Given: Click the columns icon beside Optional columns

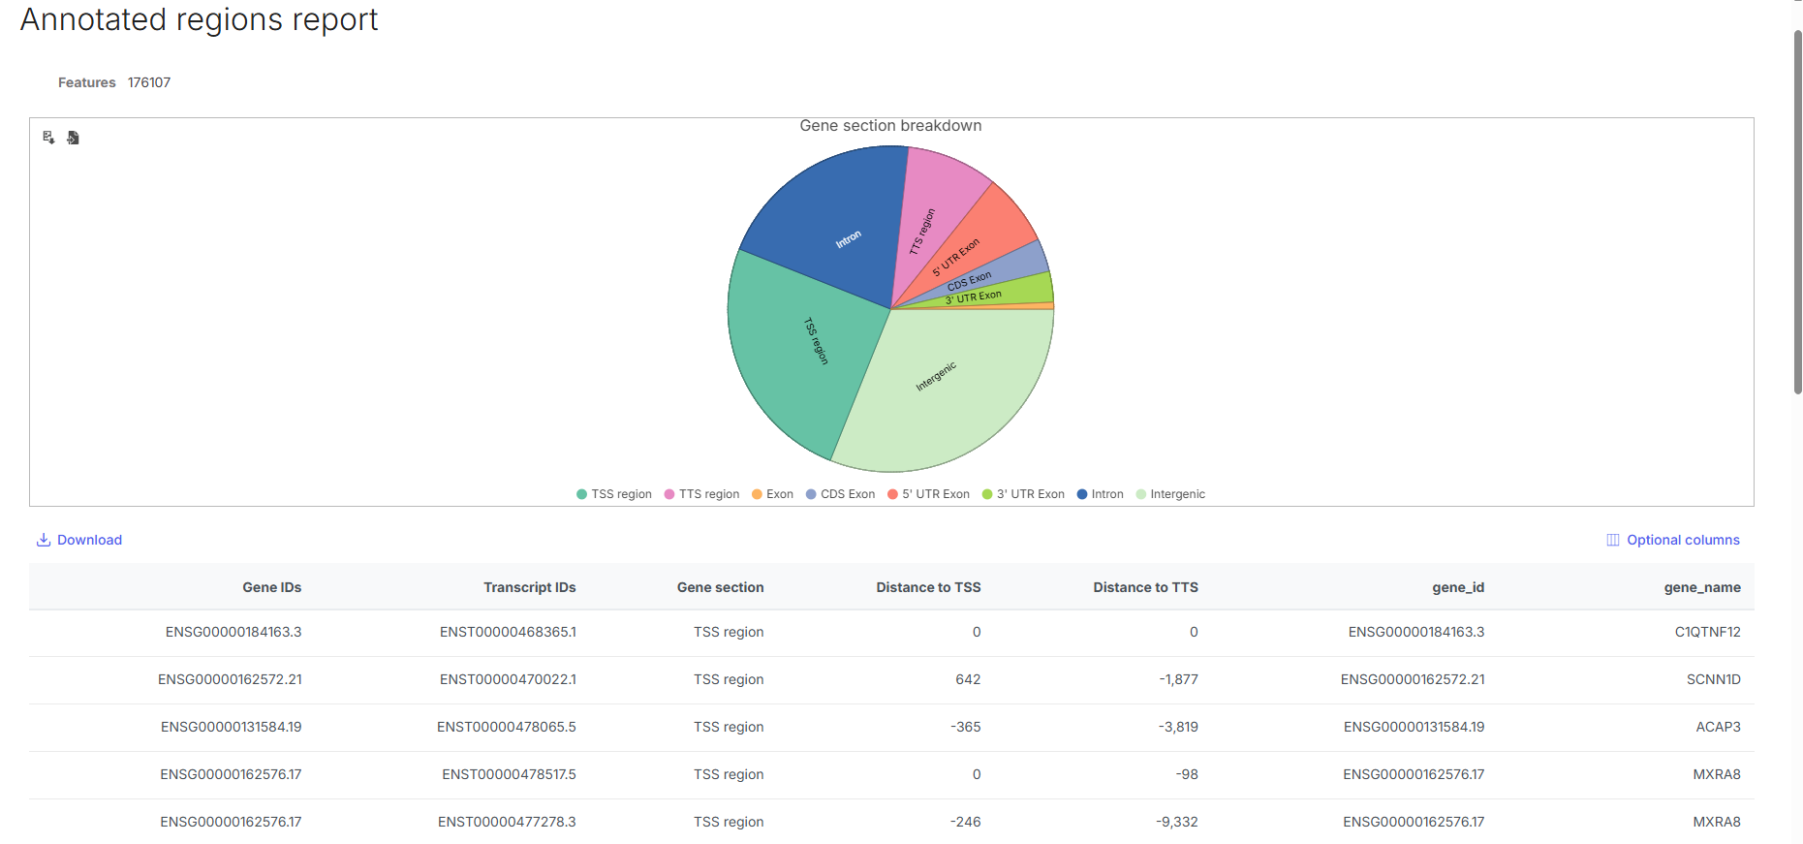Looking at the screenshot, I should coord(1612,540).
